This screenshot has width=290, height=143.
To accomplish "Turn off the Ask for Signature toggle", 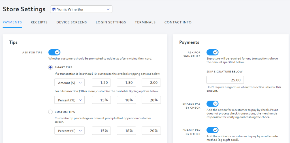I will 212,52.
